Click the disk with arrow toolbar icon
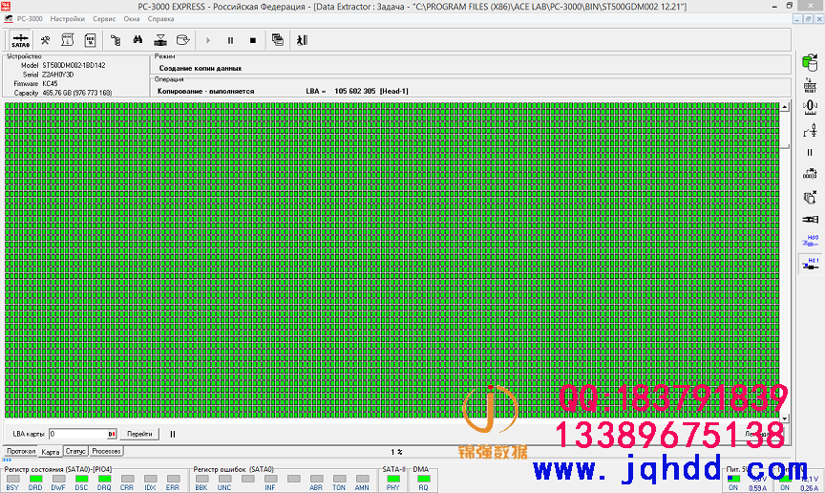 (182, 40)
